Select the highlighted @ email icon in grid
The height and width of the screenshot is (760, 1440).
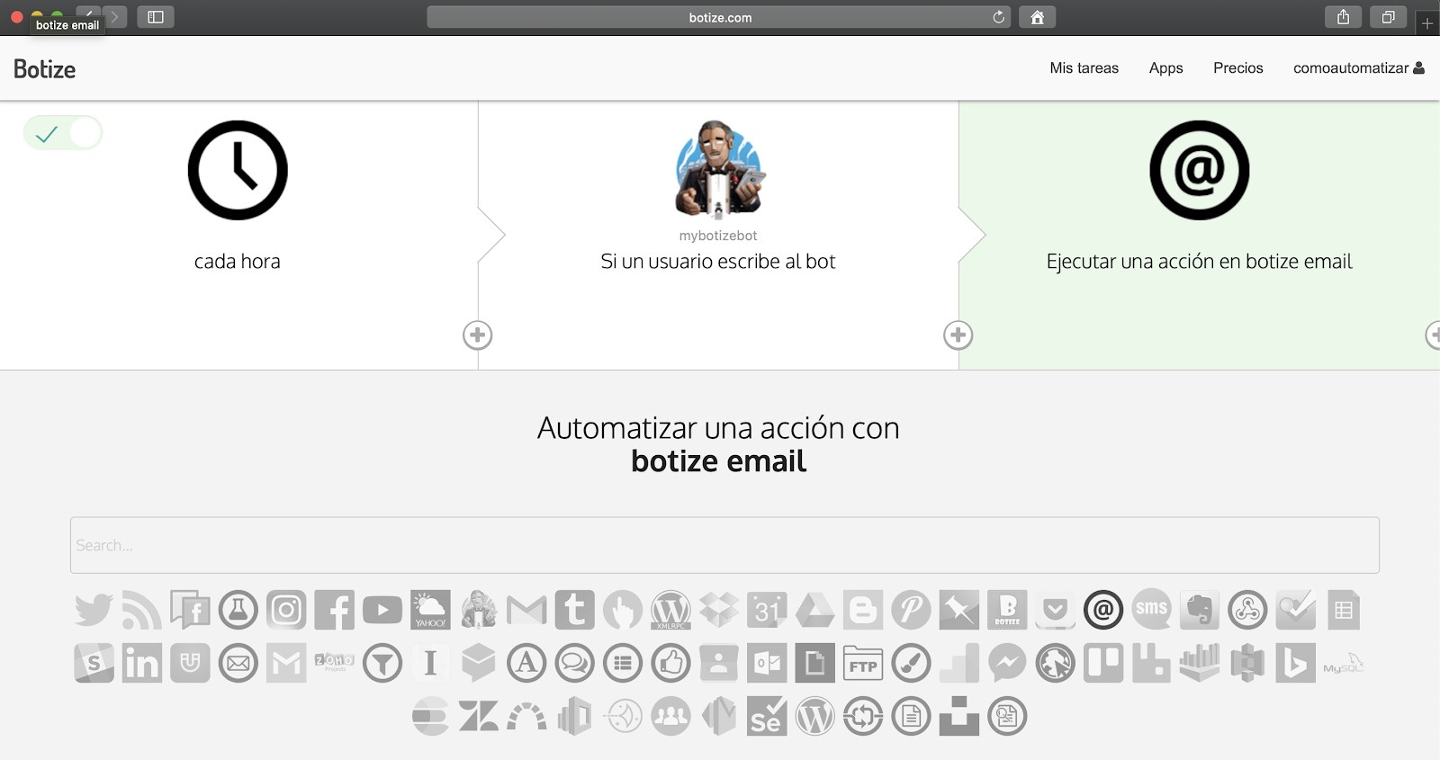pos(1103,610)
